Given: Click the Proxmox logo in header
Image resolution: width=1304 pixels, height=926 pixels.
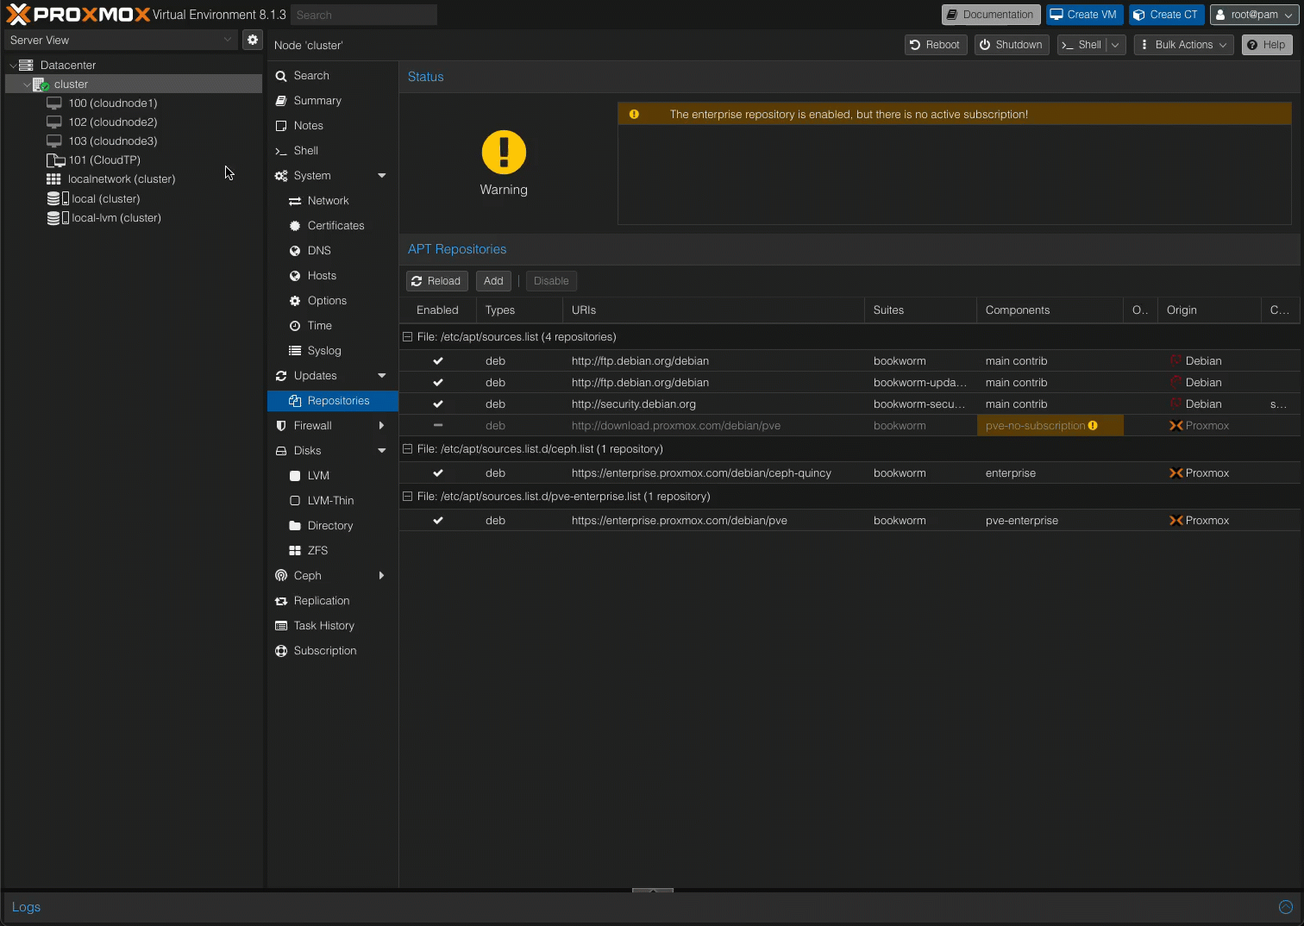Looking at the screenshot, I should 78,15.
